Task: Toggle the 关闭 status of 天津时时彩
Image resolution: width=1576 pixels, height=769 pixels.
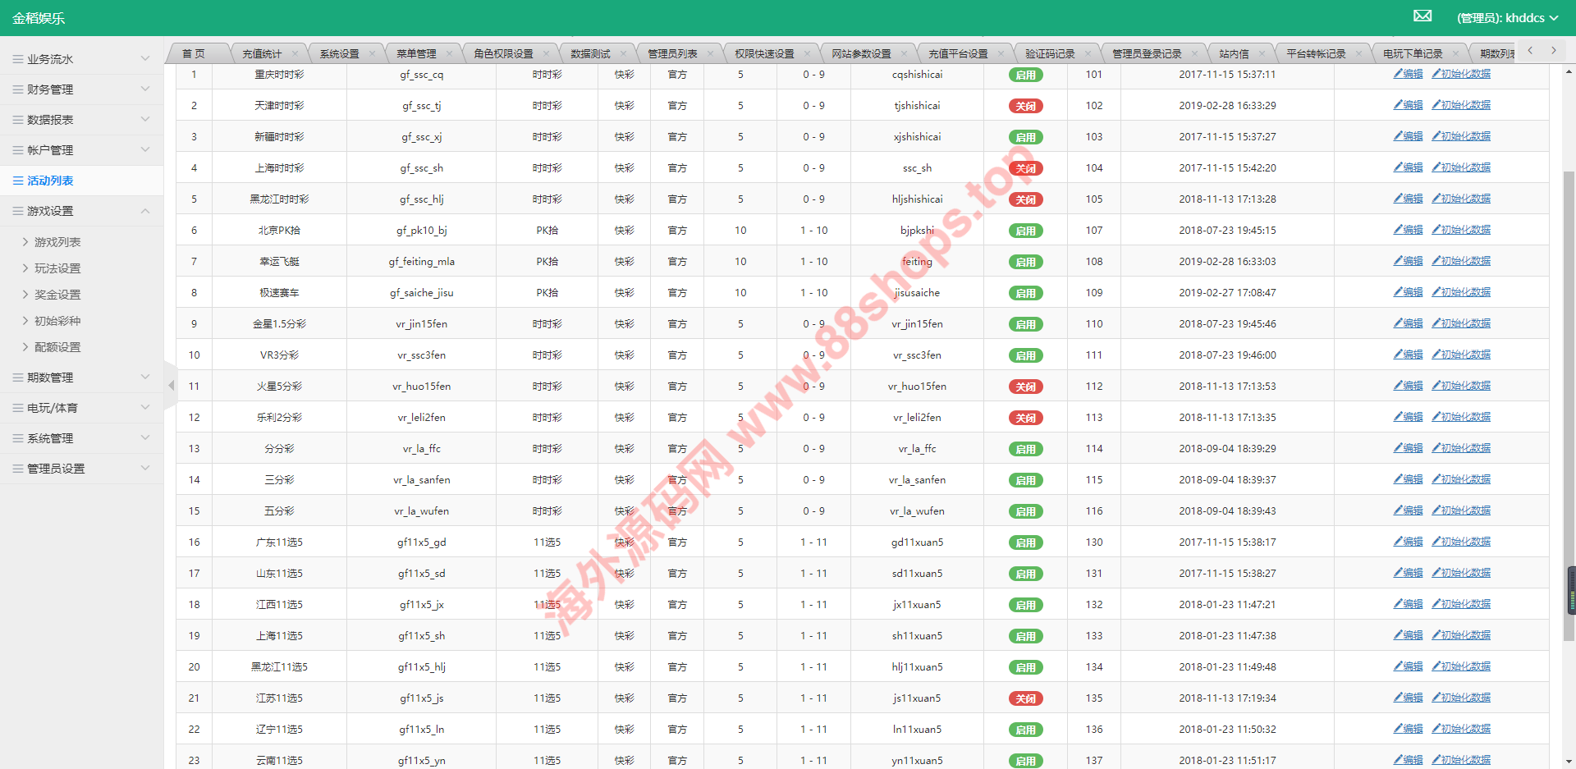Action: pos(1025,106)
